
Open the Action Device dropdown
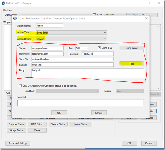click(x=71, y=39)
